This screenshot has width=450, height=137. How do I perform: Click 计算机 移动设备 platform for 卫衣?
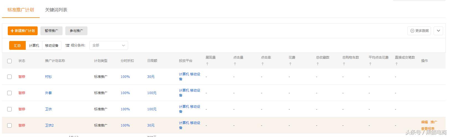pyautogui.click(x=190, y=109)
